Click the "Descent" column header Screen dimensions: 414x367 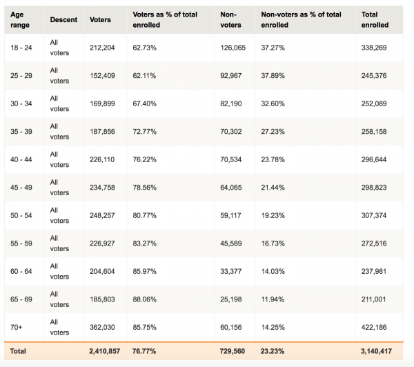point(63,20)
